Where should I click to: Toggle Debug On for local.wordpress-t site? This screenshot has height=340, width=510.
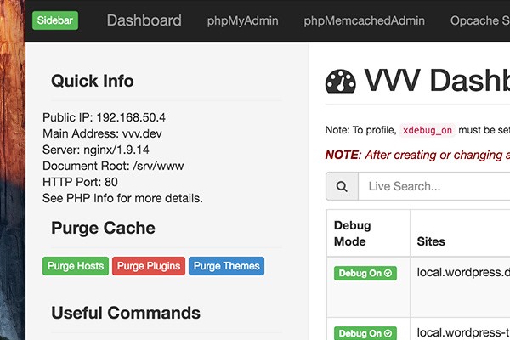[365, 333]
